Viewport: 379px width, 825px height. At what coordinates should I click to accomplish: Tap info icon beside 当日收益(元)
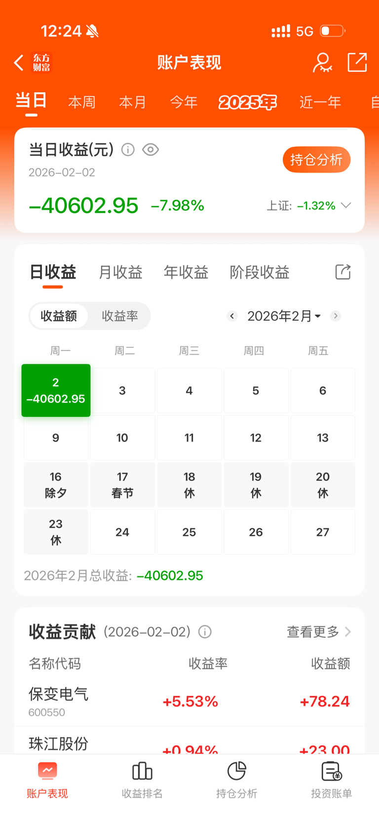click(x=128, y=150)
